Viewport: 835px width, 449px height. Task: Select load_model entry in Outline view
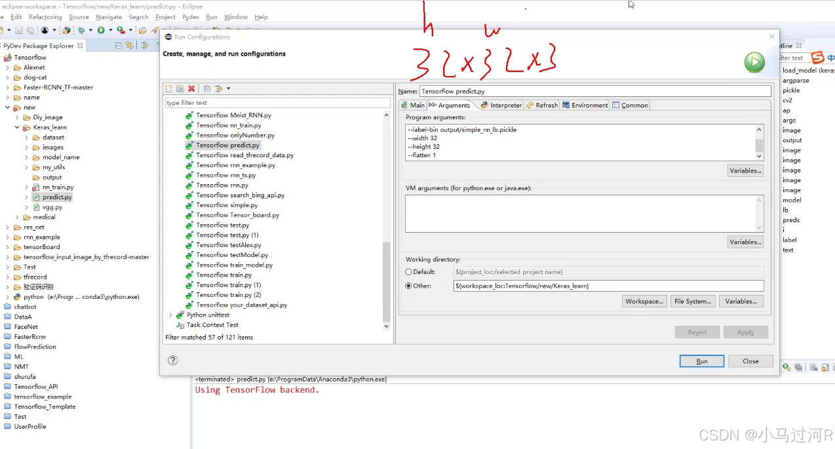tap(808, 70)
